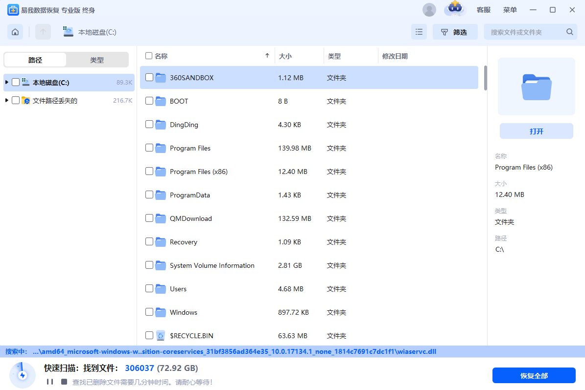585x390 pixels.
Task: Click the 2.81 GB size cell
Action: pyautogui.click(x=290, y=265)
